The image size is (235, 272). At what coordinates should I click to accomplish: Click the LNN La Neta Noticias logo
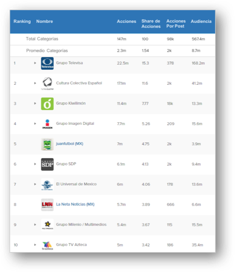tap(47, 204)
